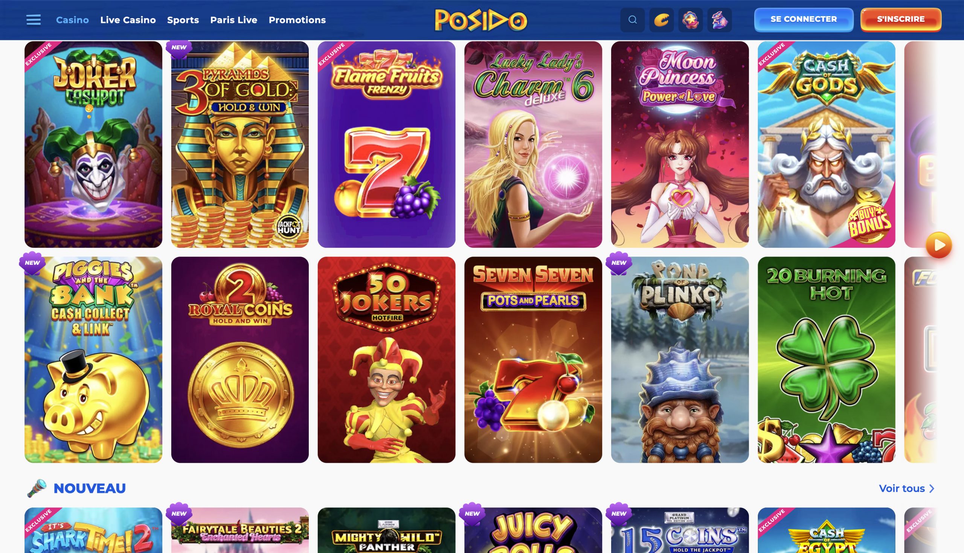
Task: Click the search magnifier icon
Action: pos(633,20)
